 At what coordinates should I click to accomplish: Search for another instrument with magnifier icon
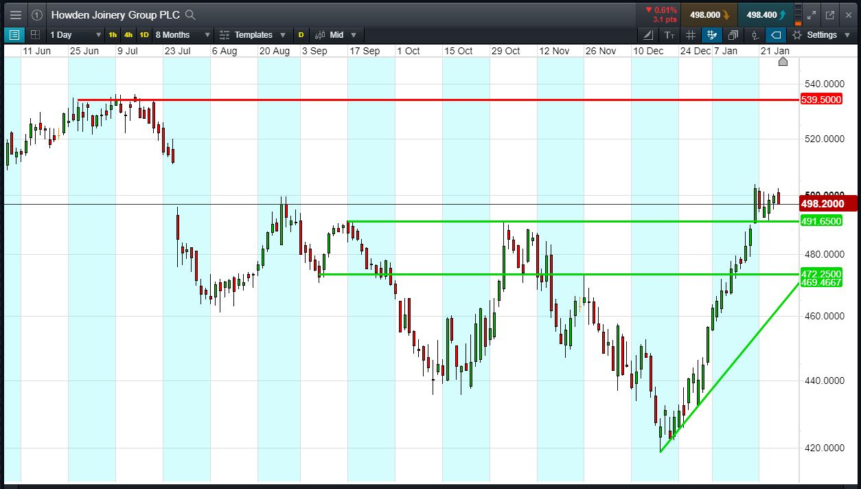pos(190,14)
